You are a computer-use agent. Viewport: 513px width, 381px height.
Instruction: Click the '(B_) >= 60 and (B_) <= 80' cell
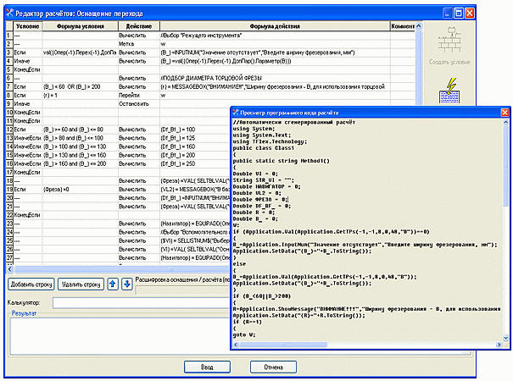[x=81, y=130]
